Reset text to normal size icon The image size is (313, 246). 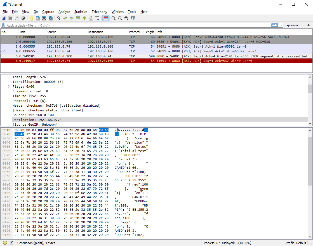pyautogui.click(x=126, y=18)
